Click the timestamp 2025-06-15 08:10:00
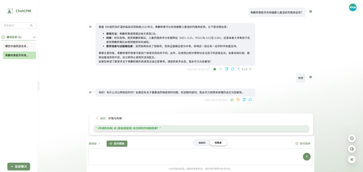The image size is (363, 172). 216,100
